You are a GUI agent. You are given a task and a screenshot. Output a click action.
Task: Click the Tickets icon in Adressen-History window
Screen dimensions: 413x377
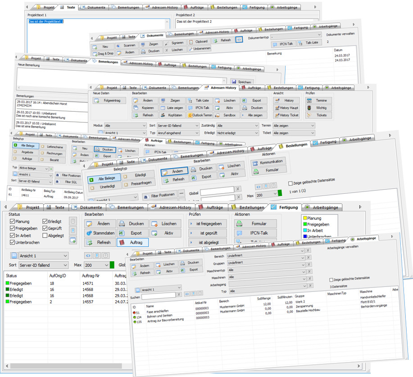click(309, 115)
